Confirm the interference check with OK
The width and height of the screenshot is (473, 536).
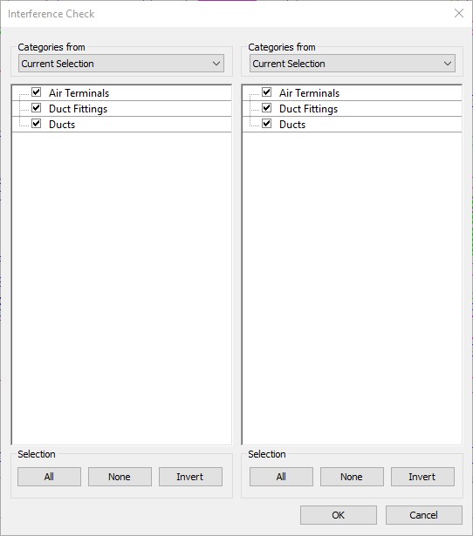(339, 515)
